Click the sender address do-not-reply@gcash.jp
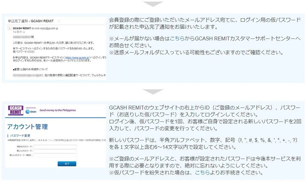This screenshot has height=182, width=306. (x=45, y=28)
